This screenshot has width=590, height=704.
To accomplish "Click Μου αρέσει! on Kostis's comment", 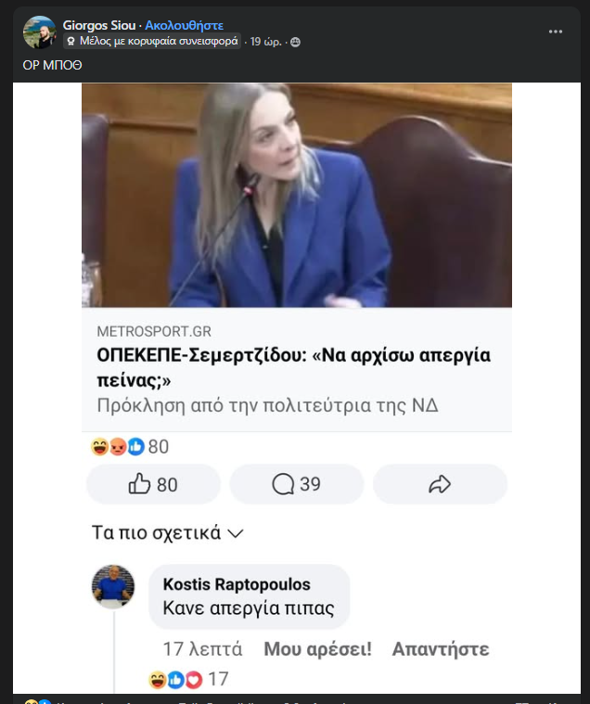I will point(317,649).
